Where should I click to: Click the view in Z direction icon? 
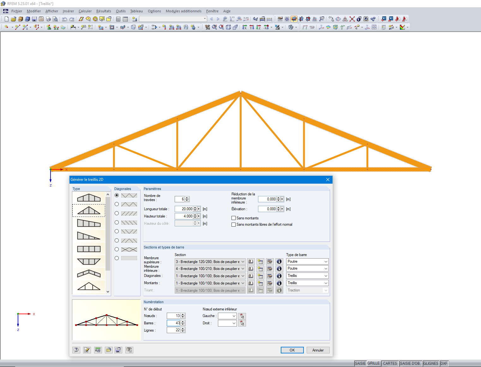(x=259, y=27)
